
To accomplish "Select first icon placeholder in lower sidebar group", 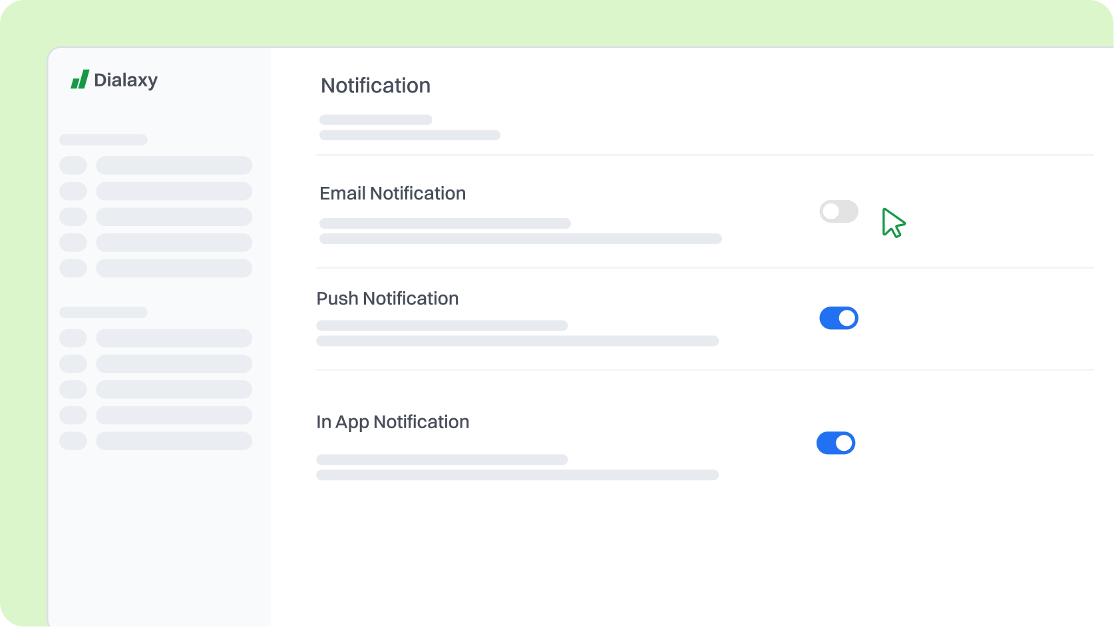I will click(x=73, y=338).
